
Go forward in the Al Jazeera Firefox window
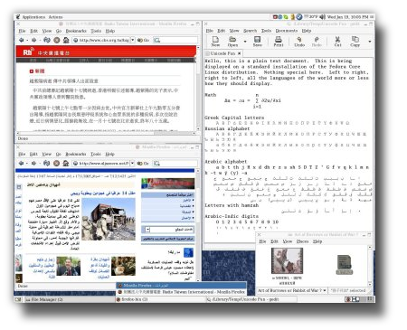click(33, 163)
